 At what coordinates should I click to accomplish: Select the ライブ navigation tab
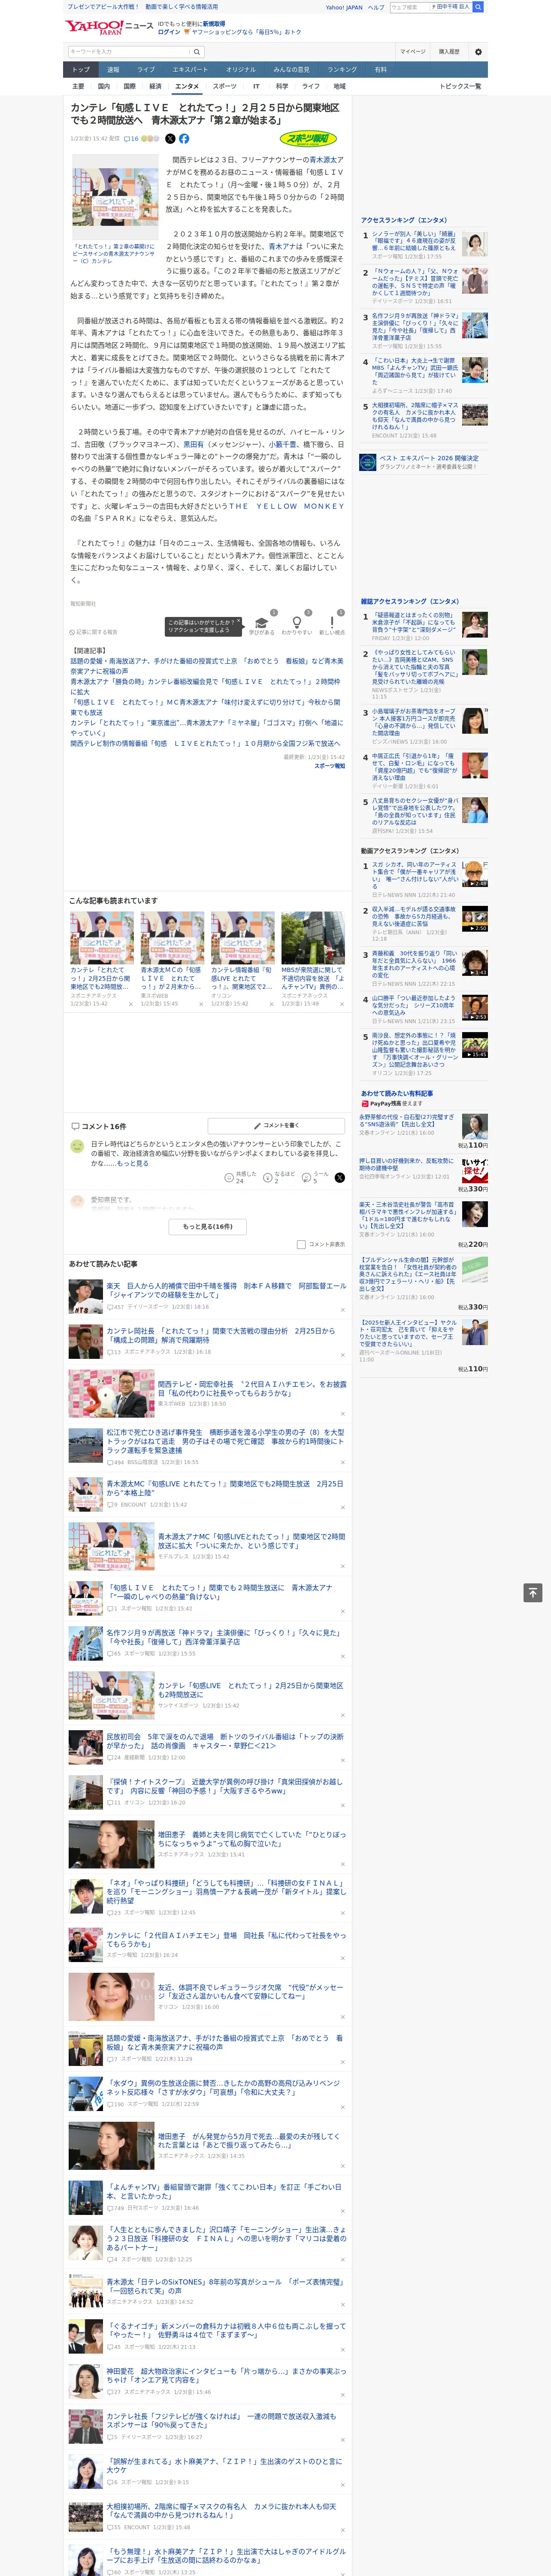pos(146,70)
